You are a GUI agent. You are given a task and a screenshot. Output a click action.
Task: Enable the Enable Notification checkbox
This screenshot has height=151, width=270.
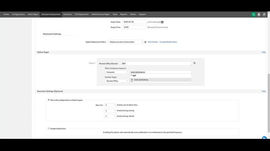pos(49,128)
